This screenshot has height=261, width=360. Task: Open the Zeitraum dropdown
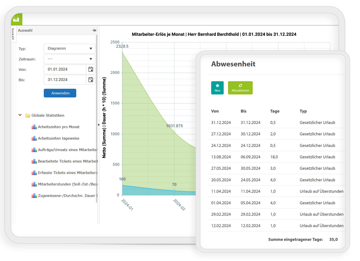pyautogui.click(x=69, y=59)
